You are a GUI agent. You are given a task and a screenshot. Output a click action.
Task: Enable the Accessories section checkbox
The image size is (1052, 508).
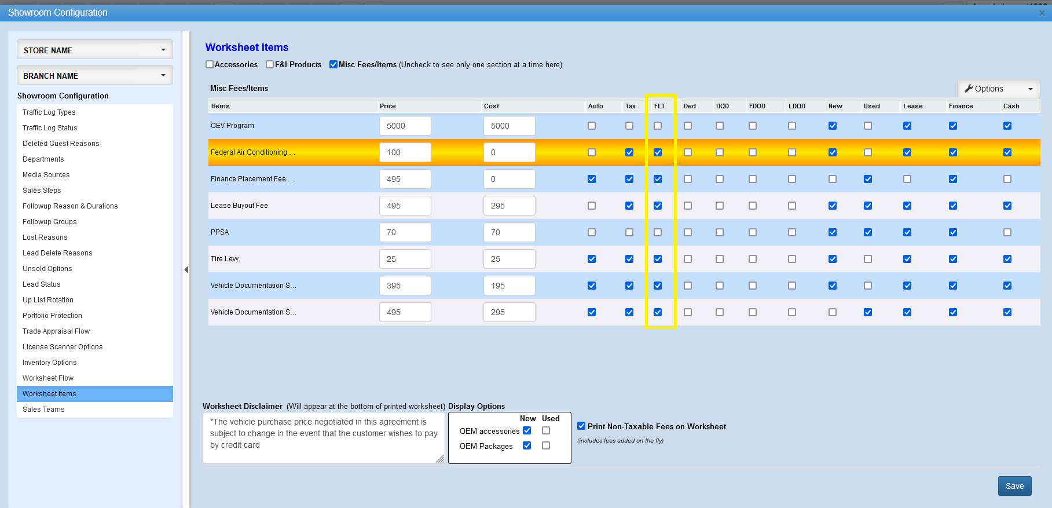(x=210, y=65)
